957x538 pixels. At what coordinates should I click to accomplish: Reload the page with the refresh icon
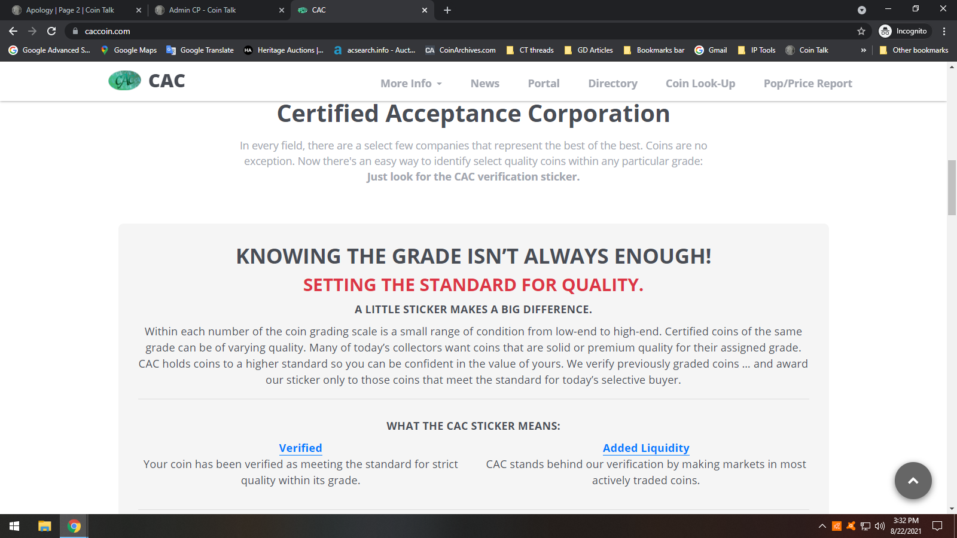pyautogui.click(x=51, y=31)
